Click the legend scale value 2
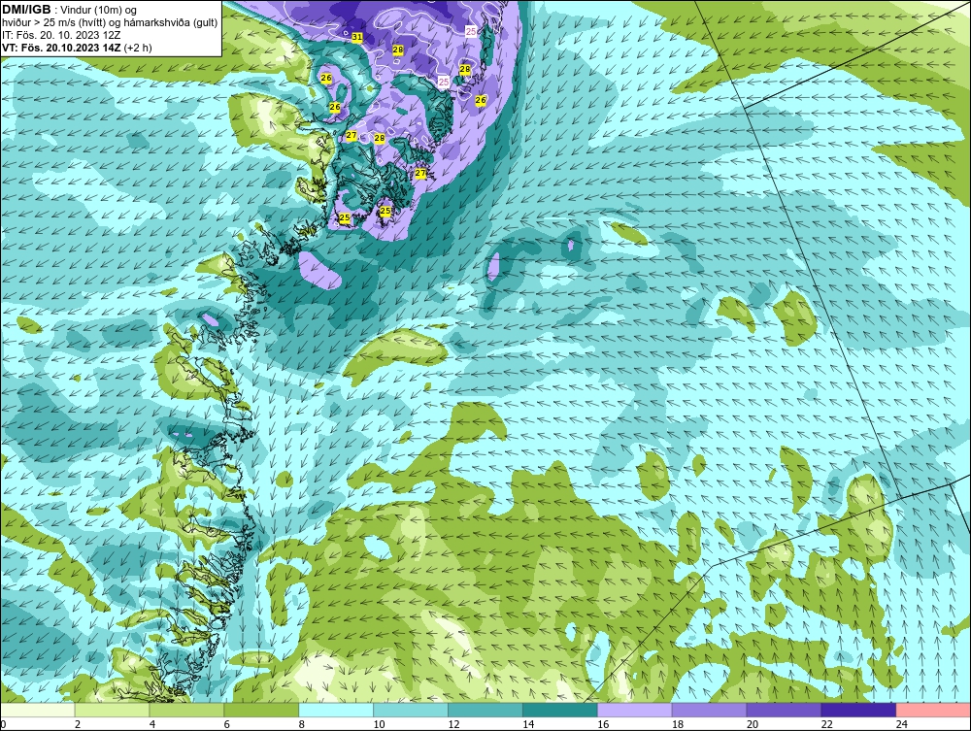This screenshot has width=971, height=731. (78, 724)
